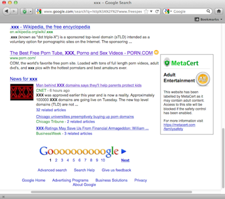Open the 32 related articles link
This screenshot has width=225, height=199.
[x=51, y=110]
